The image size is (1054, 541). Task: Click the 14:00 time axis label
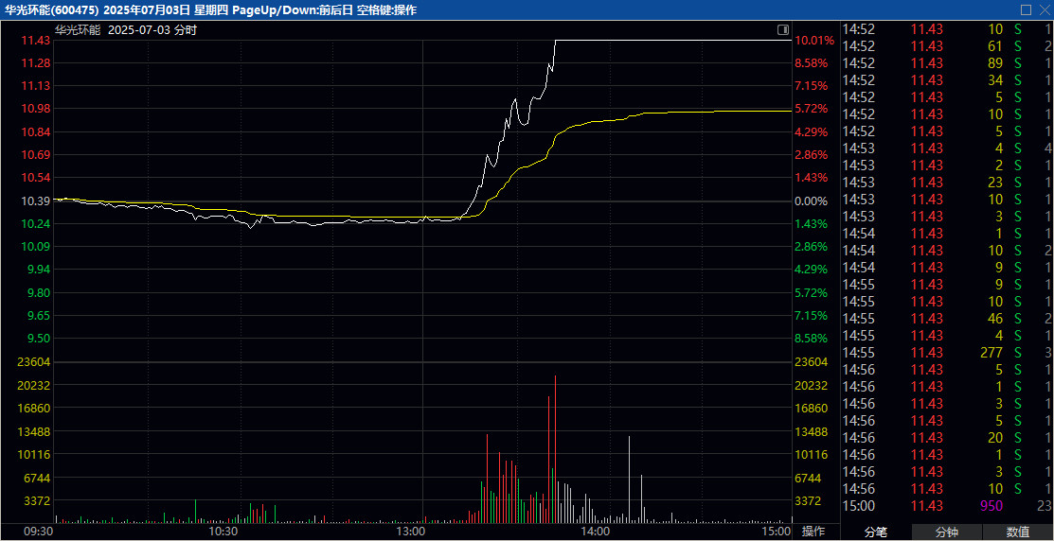(x=595, y=532)
